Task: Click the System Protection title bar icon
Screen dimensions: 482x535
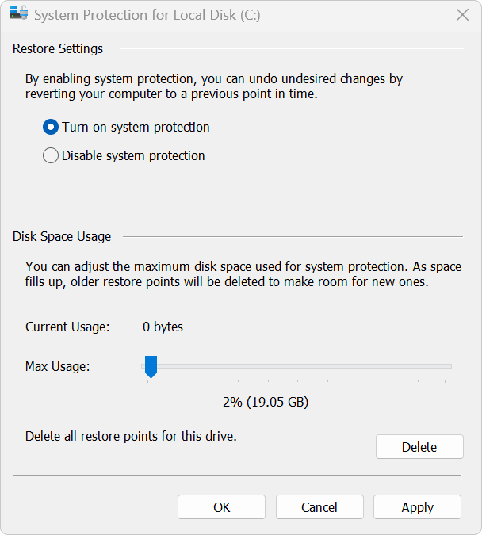Action: coord(18,13)
